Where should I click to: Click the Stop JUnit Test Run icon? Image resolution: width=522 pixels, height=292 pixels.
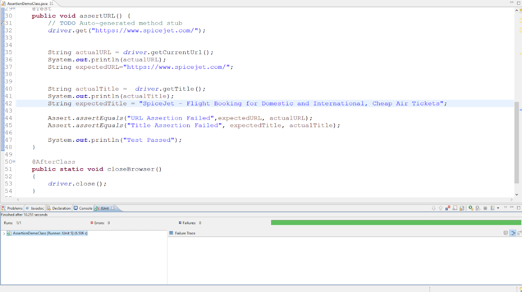[x=485, y=208]
